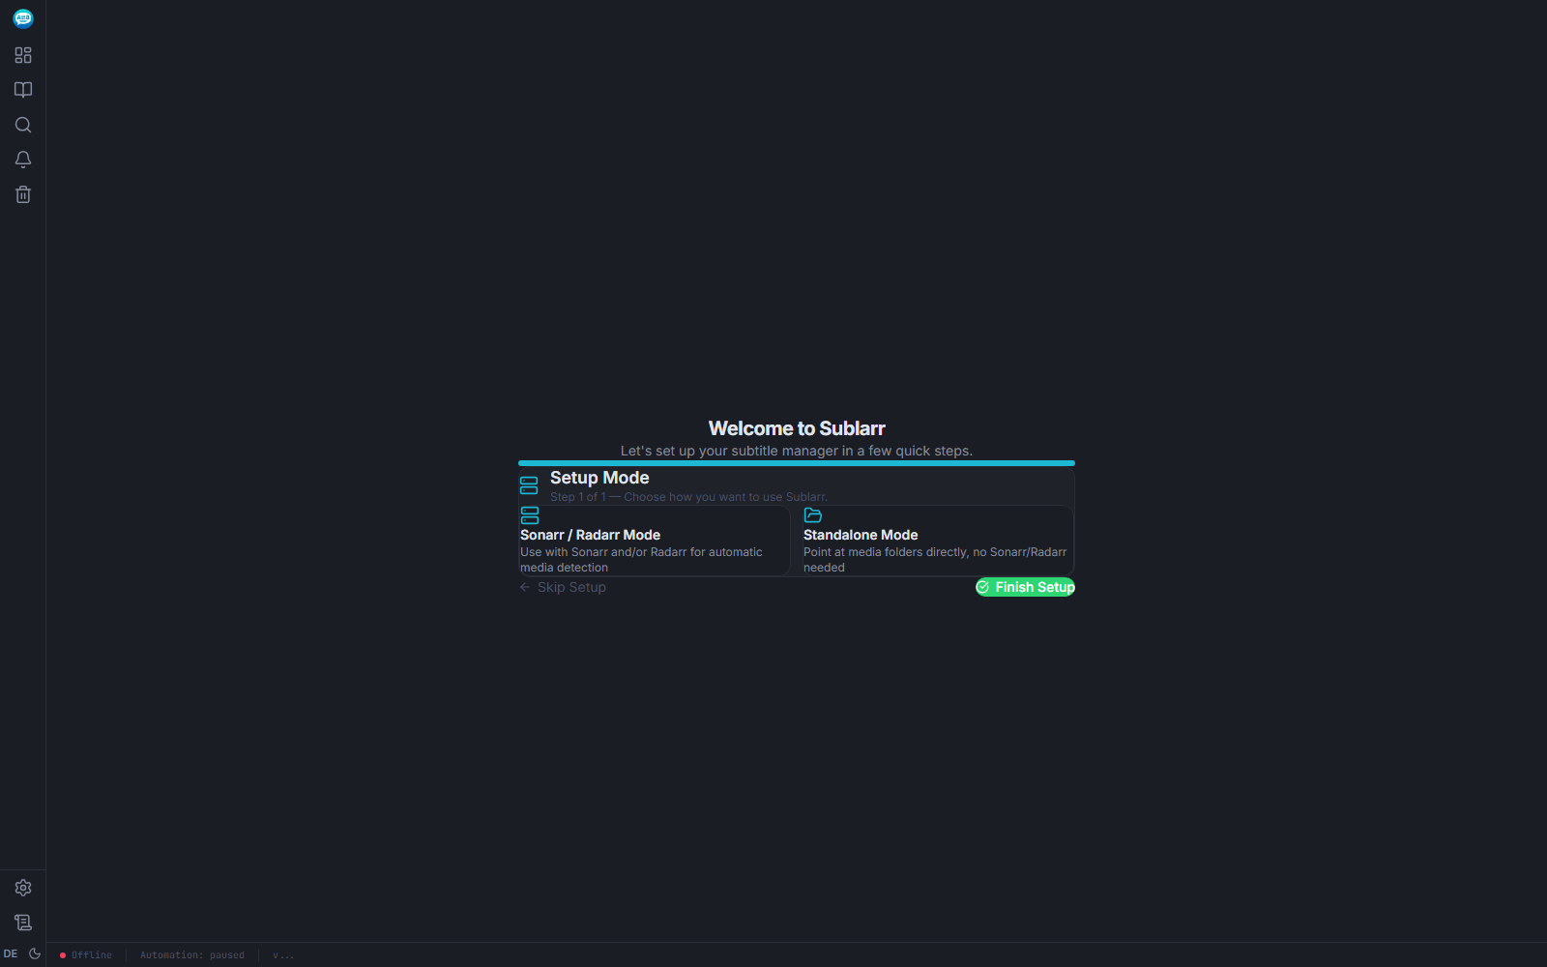Viewport: 1547px width, 967px height.
Task: Click the Finish Setup button
Action: coord(1025,587)
